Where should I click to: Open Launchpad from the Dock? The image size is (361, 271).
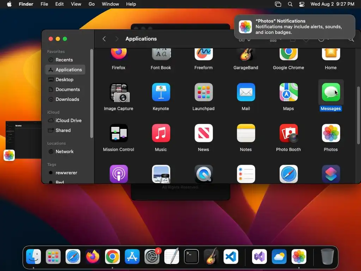pyautogui.click(x=53, y=257)
